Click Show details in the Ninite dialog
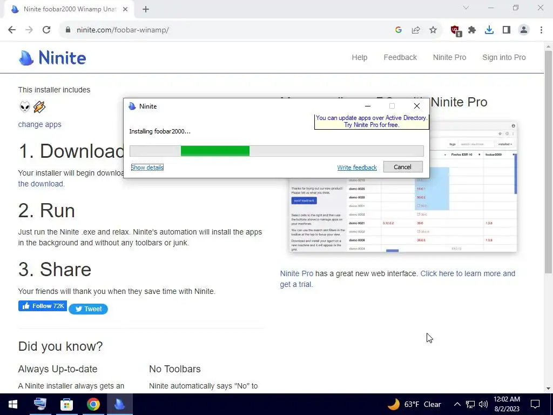The image size is (553, 415). [147, 168]
